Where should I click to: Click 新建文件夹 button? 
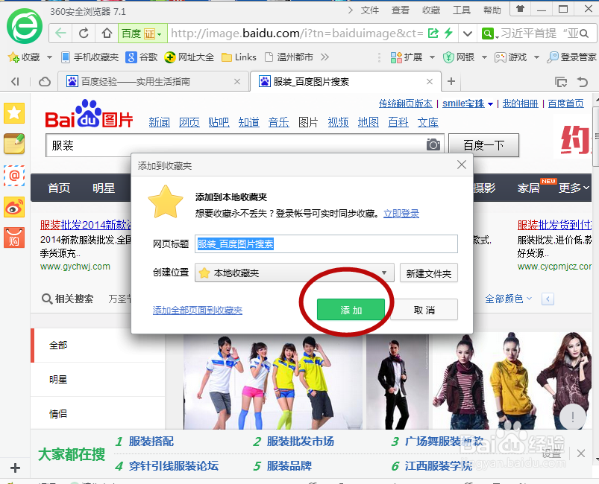pos(429,273)
